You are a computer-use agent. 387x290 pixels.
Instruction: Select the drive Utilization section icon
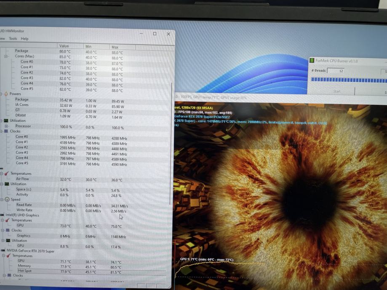[x=7, y=184]
